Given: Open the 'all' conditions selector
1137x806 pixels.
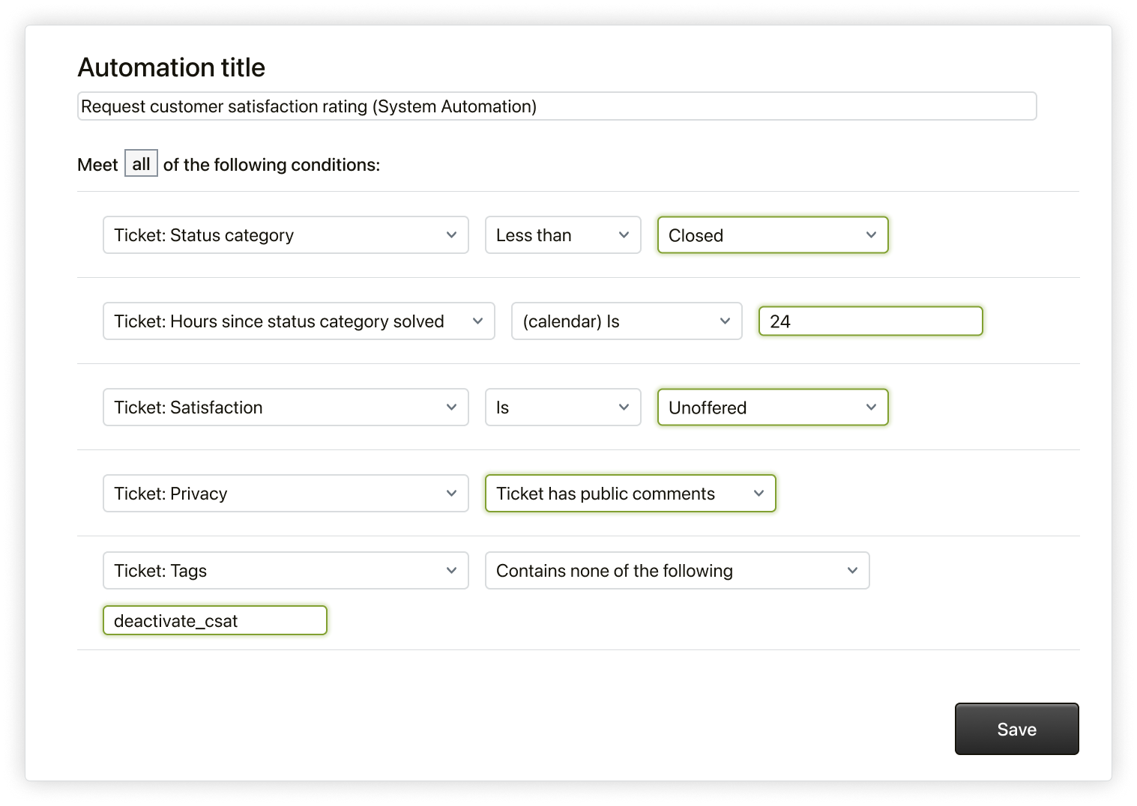Looking at the screenshot, I should tap(141, 164).
